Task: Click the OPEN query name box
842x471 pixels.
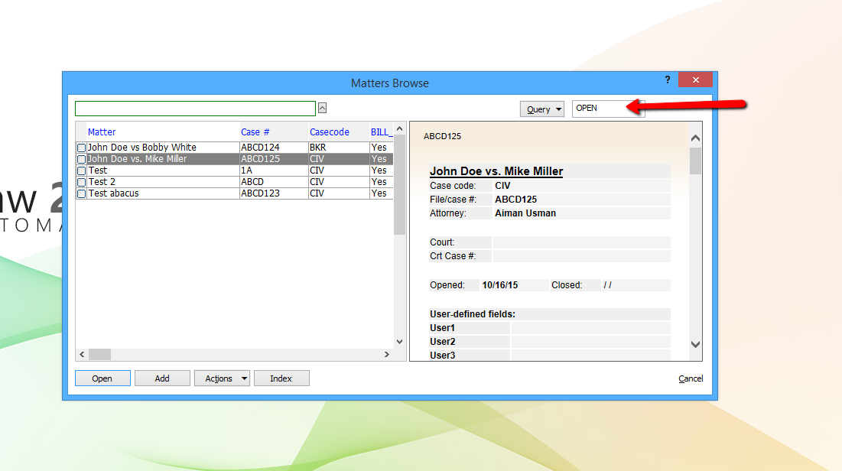Action: (604, 109)
